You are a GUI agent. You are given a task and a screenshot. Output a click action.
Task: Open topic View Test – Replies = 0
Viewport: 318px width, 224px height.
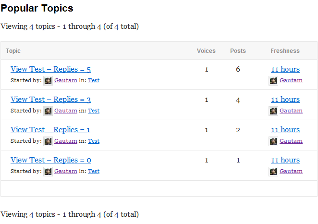click(51, 160)
